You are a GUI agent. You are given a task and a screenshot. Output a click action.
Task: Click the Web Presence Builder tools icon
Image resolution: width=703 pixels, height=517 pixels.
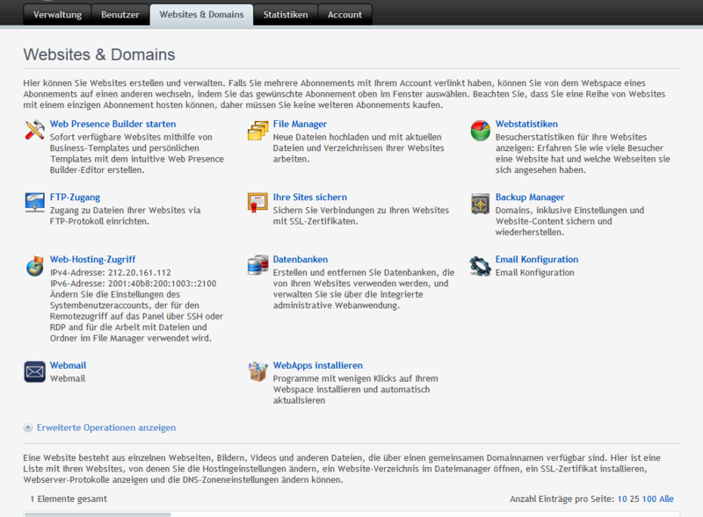pos(34,131)
